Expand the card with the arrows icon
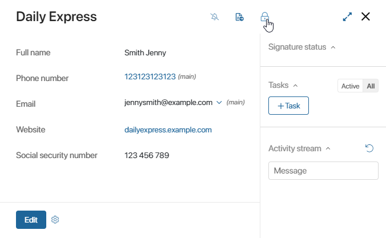The width and height of the screenshot is (386, 238). (347, 17)
